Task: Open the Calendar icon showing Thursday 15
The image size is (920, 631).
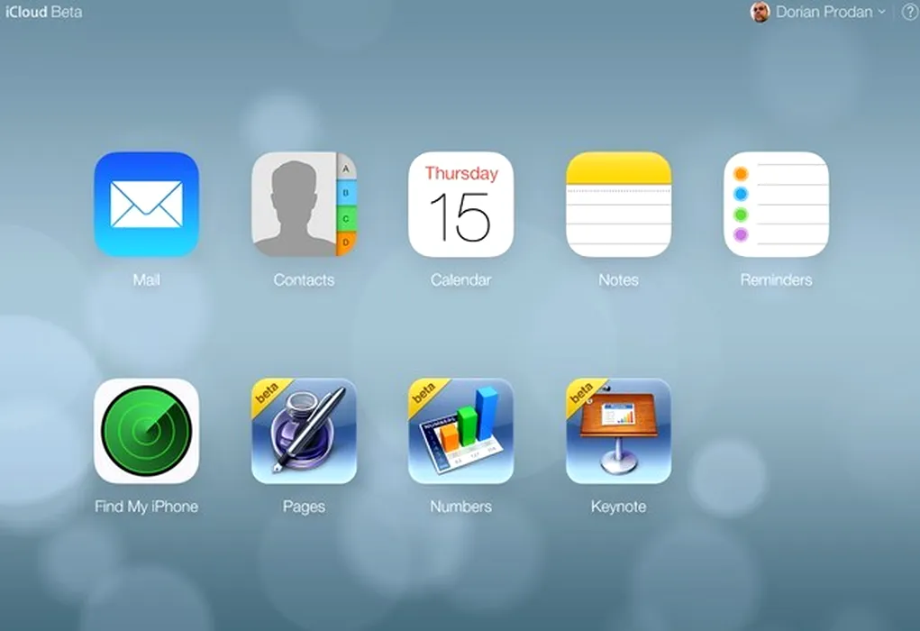Action: (x=460, y=205)
